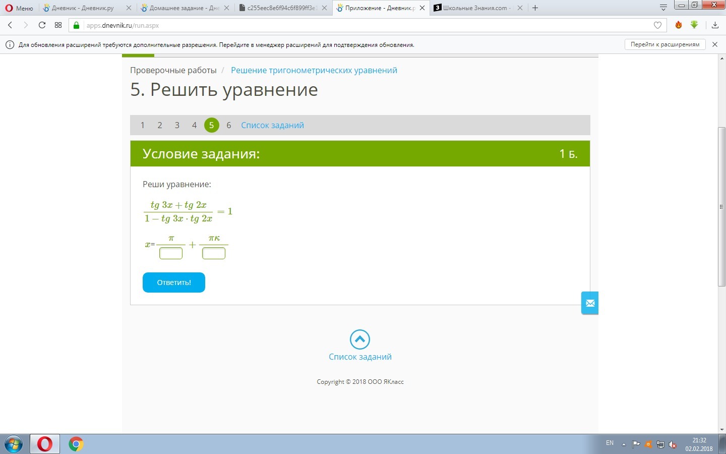Click the denominator field under π
The height and width of the screenshot is (454, 726).
tap(171, 253)
